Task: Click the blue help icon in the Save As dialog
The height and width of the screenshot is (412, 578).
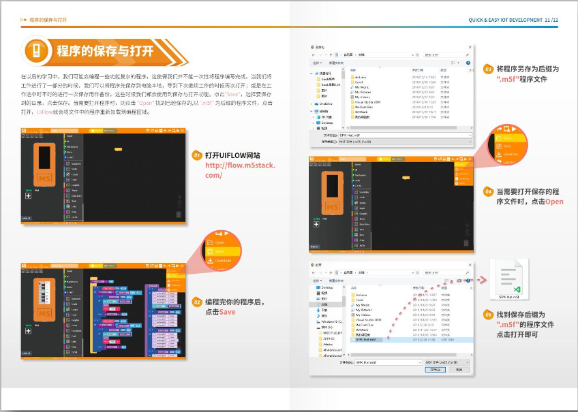Action: pyautogui.click(x=469, y=62)
